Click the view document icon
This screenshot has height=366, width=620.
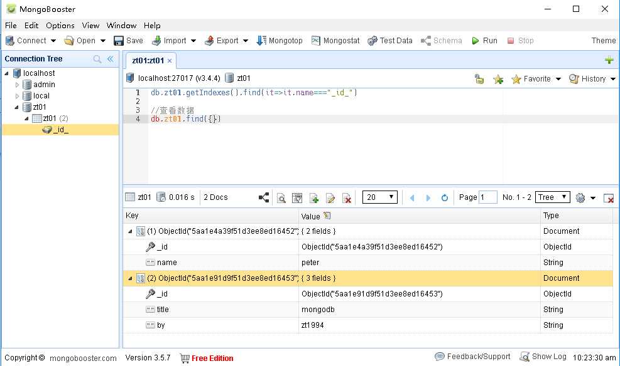pos(297,197)
